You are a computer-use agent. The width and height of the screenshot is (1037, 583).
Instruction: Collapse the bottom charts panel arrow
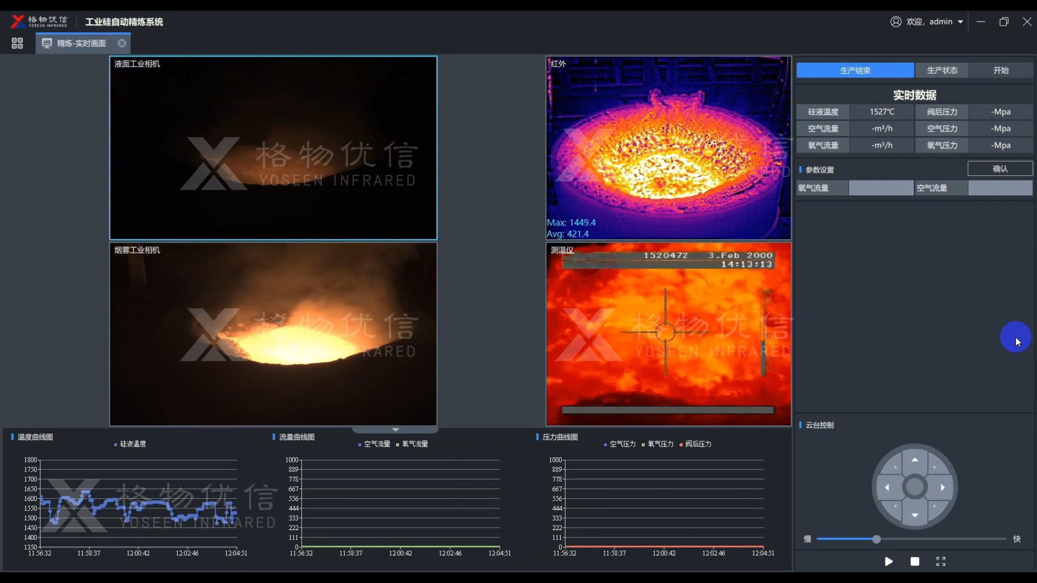[x=395, y=430]
